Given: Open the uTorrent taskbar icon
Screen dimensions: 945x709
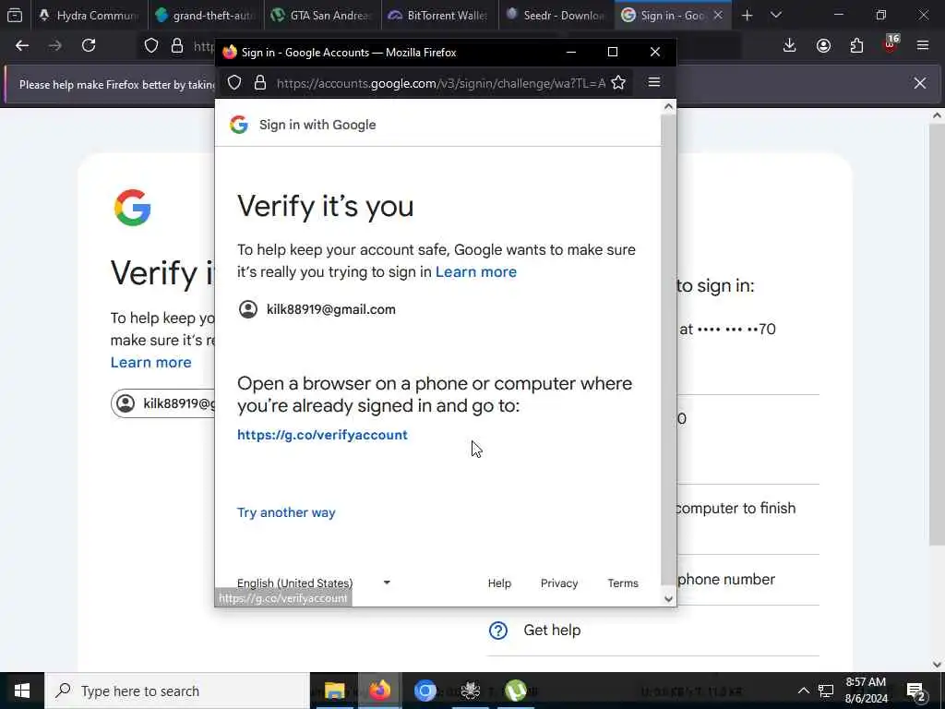Looking at the screenshot, I should [x=515, y=691].
